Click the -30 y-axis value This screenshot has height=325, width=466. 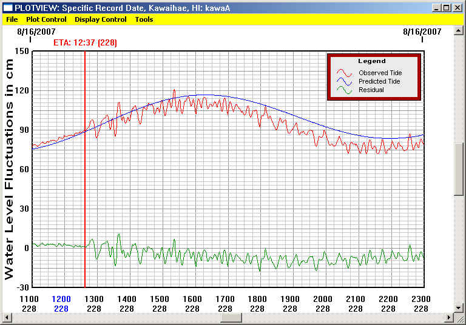[22, 287]
